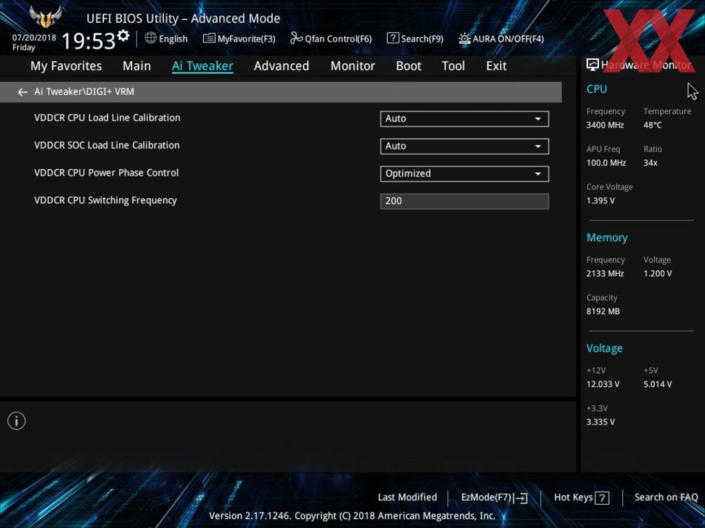Click the 07/20/2018 date text

34,37
